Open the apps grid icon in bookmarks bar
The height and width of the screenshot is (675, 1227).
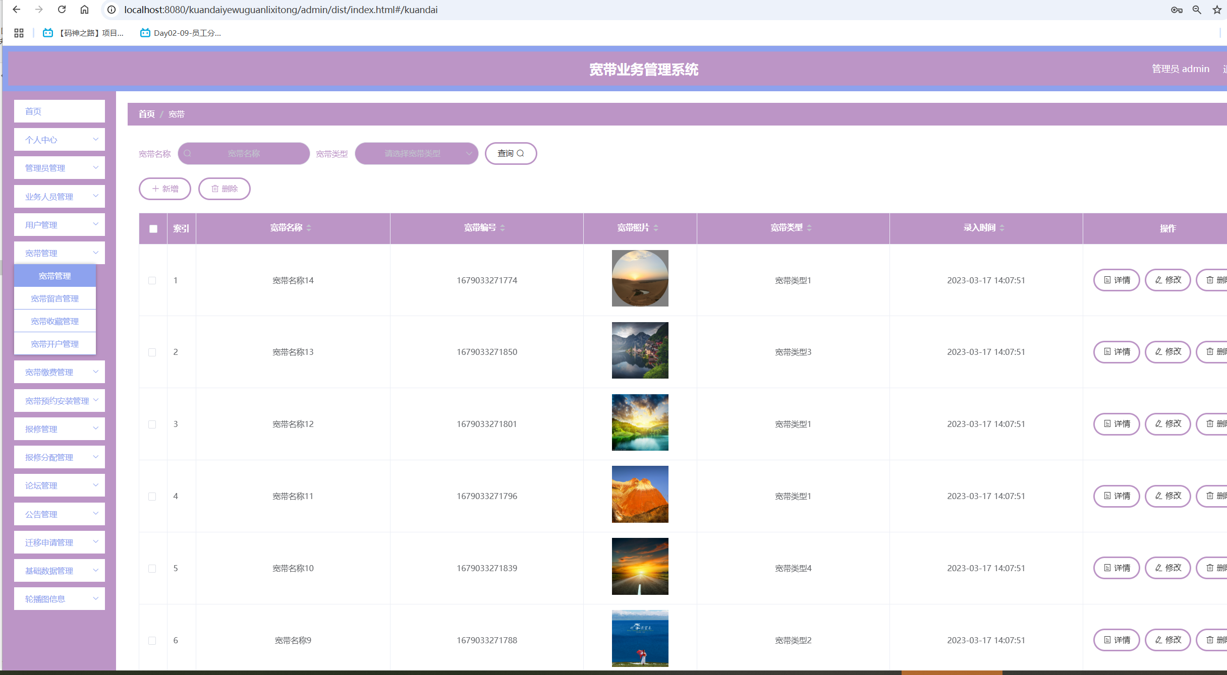point(19,33)
